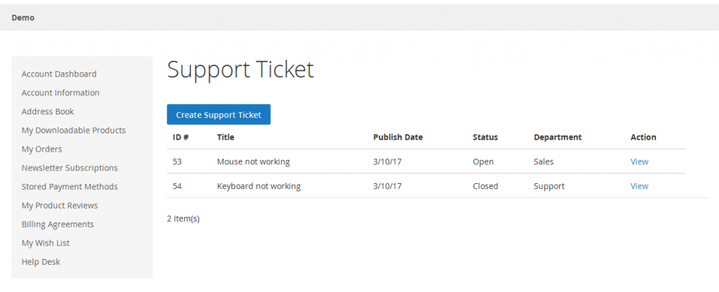Open View link for Mouse not working ticket
The width and height of the screenshot is (719, 292).
(x=639, y=162)
